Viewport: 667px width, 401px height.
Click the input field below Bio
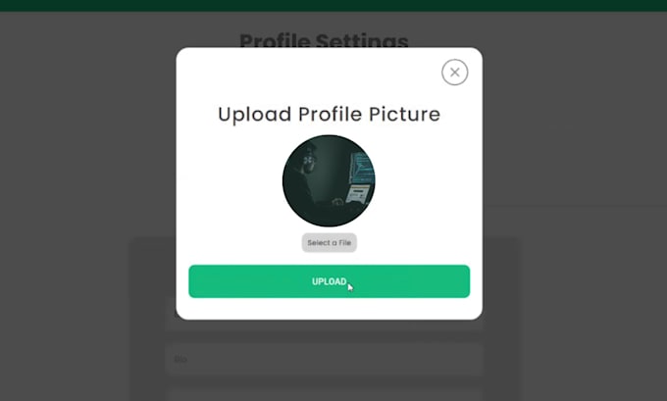325,394
